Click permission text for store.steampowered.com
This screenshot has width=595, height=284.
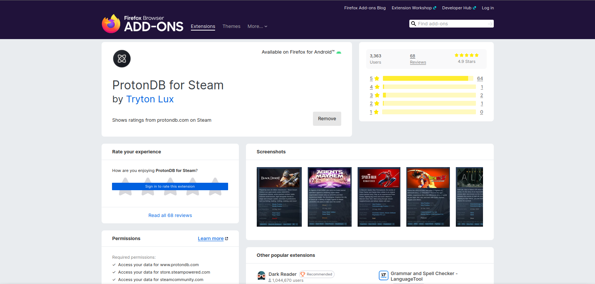[x=164, y=272]
